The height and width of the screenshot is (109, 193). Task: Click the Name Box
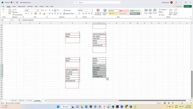pos(6,20)
